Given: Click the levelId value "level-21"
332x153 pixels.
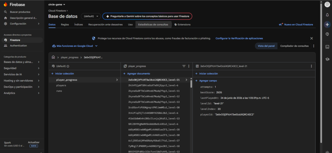Looking at the screenshot, I should point(219,103).
